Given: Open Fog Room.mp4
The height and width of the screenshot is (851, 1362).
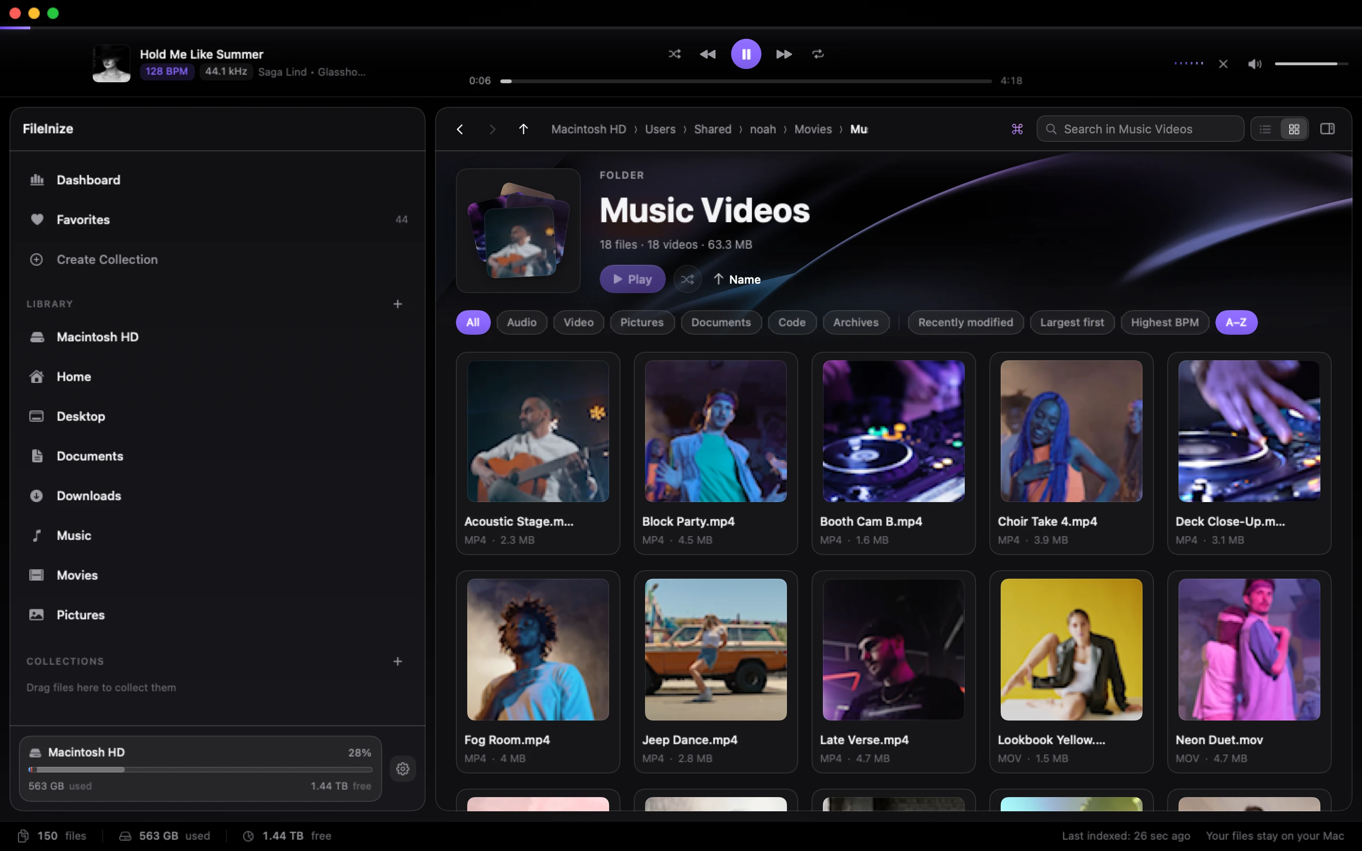Looking at the screenshot, I should pos(538,672).
